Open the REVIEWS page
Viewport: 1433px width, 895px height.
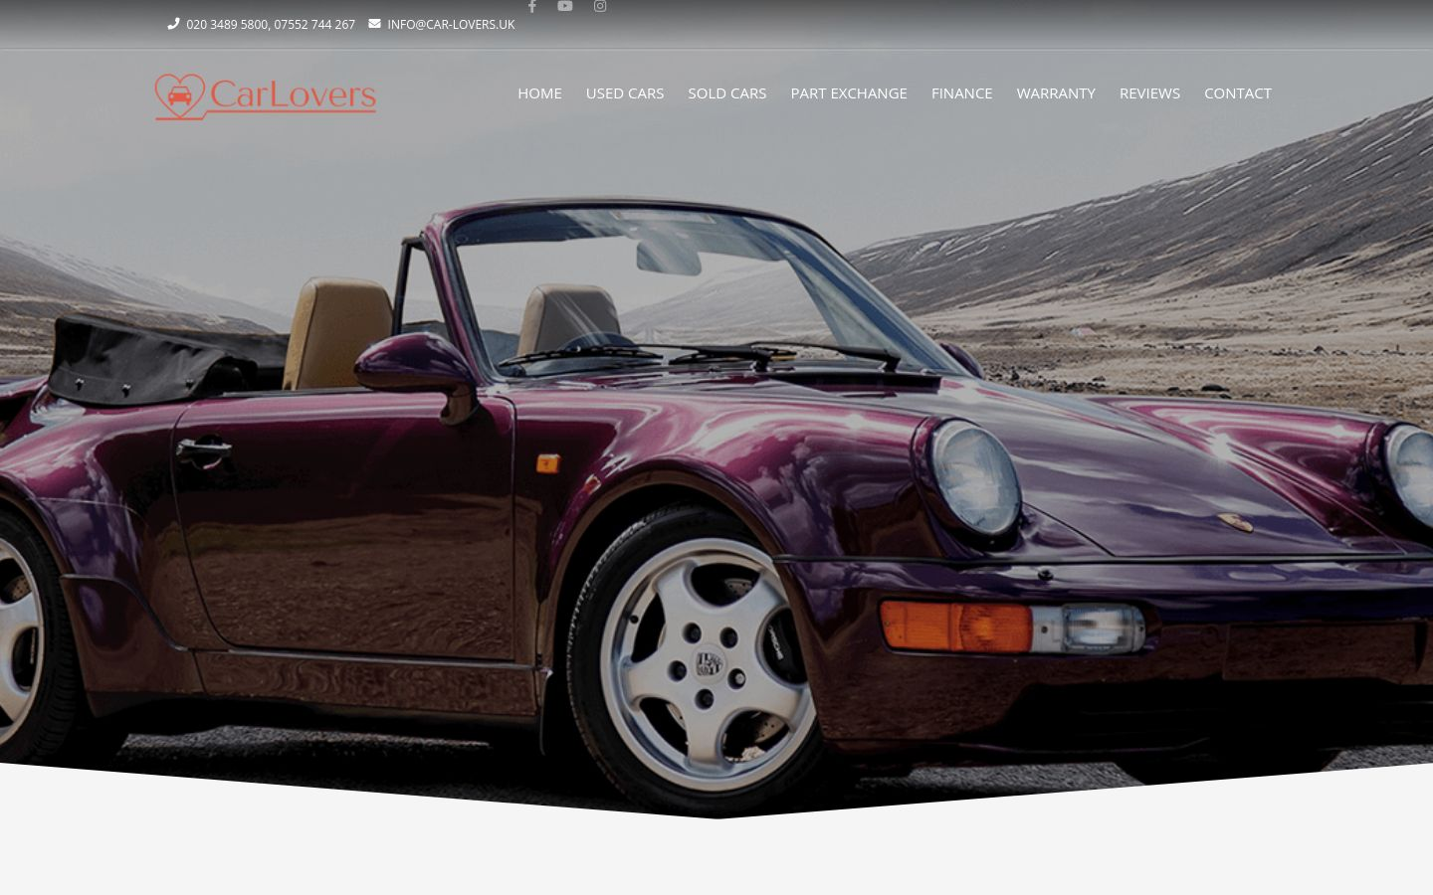click(x=1149, y=92)
